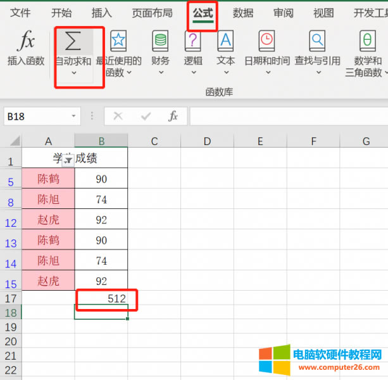
Task: Select score 74 in row 14
Action: (101, 260)
